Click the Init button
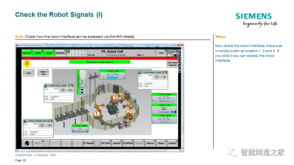294x165 pixels. pos(29,73)
